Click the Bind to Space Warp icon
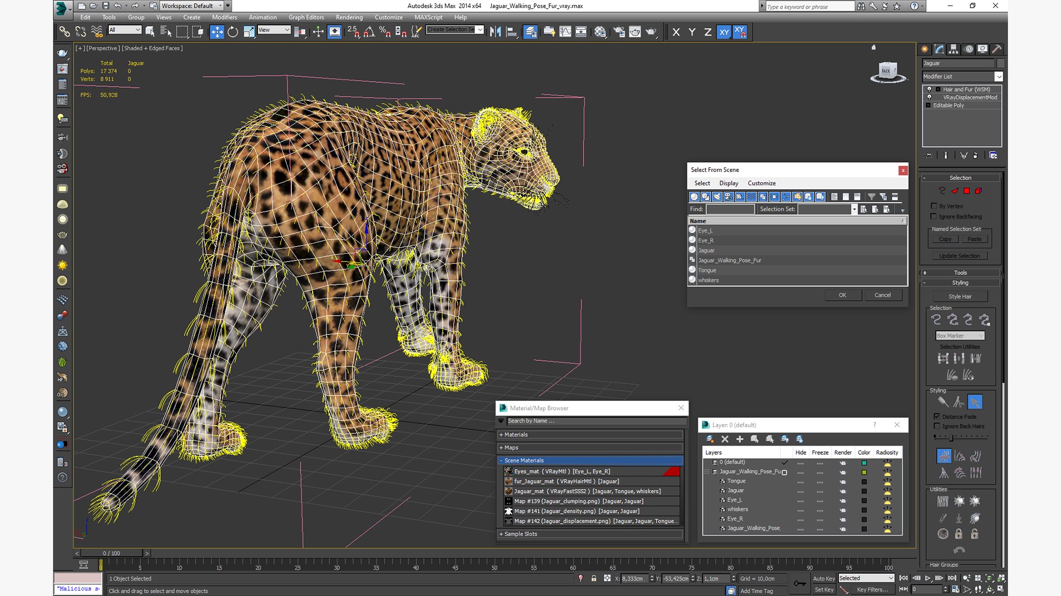 coord(97,32)
